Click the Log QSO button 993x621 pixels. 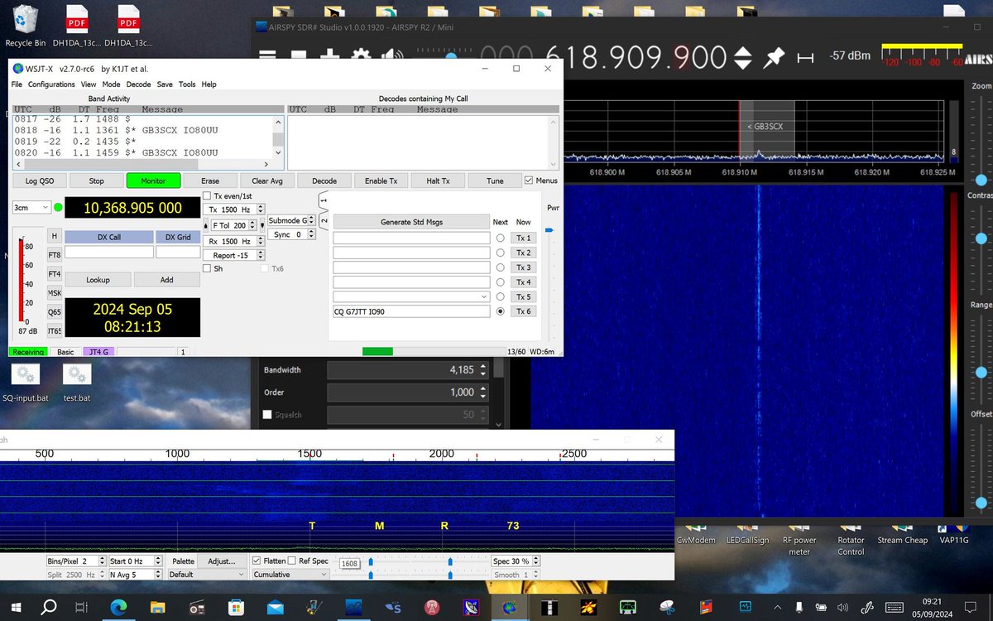coord(40,181)
